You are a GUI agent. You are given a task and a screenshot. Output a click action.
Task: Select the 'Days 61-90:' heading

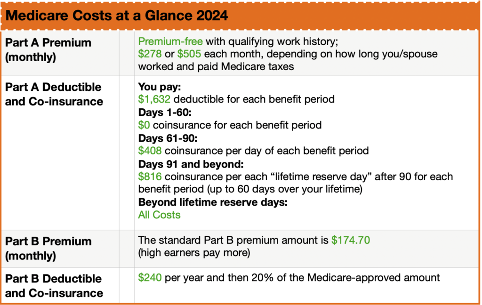click(x=163, y=138)
